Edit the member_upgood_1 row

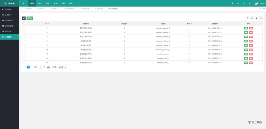246,28
